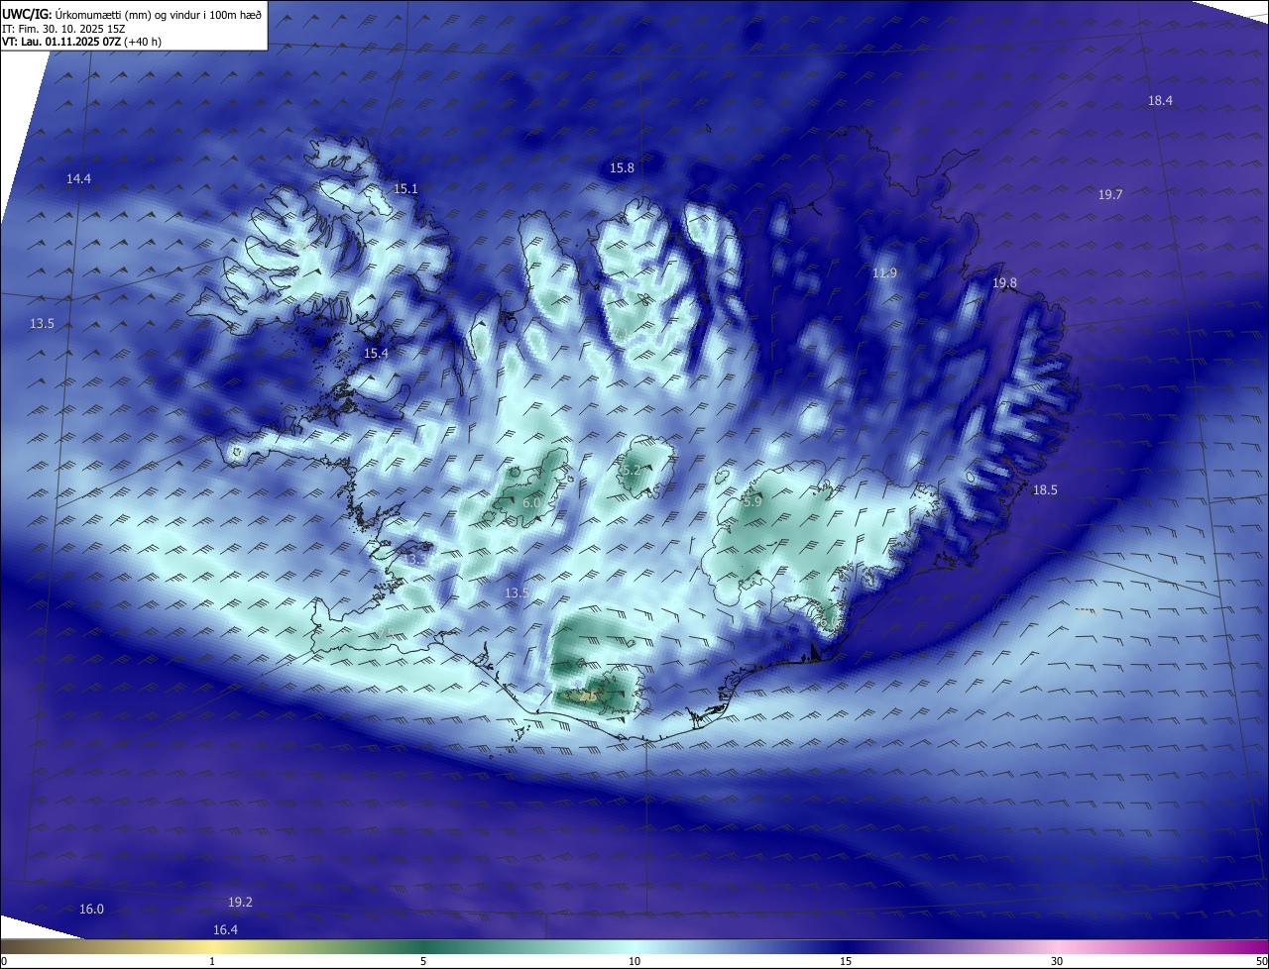Click the 15.8 value label

pyautogui.click(x=622, y=167)
